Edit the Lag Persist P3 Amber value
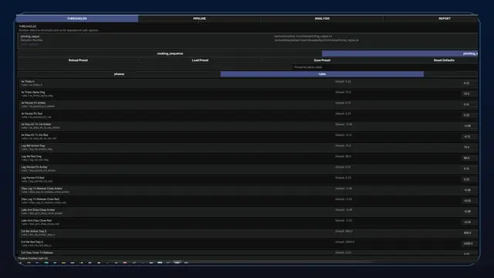 (x=469, y=169)
